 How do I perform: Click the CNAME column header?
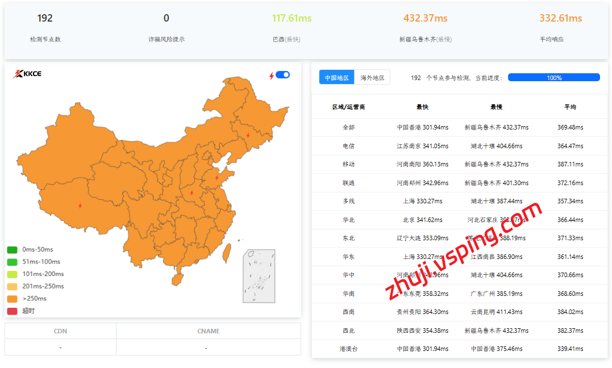pyautogui.click(x=208, y=331)
